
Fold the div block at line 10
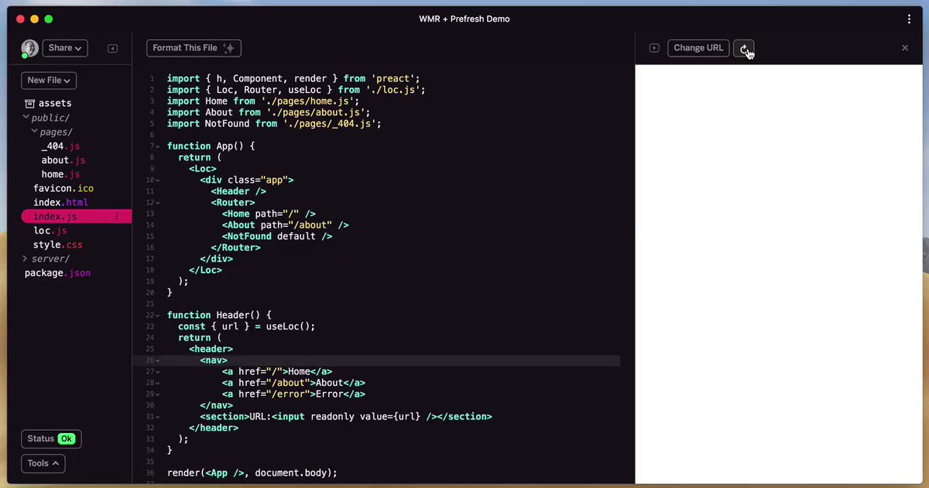pyautogui.click(x=158, y=180)
